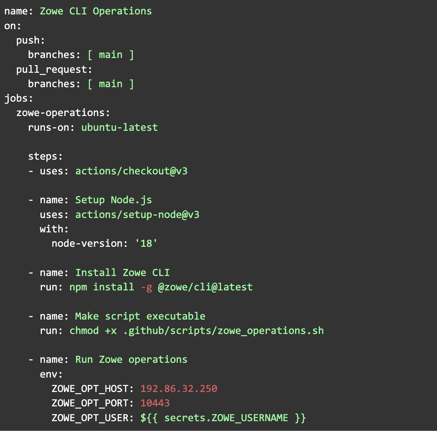Click the port value 10443
The width and height of the screenshot is (437, 431).
click(x=155, y=403)
